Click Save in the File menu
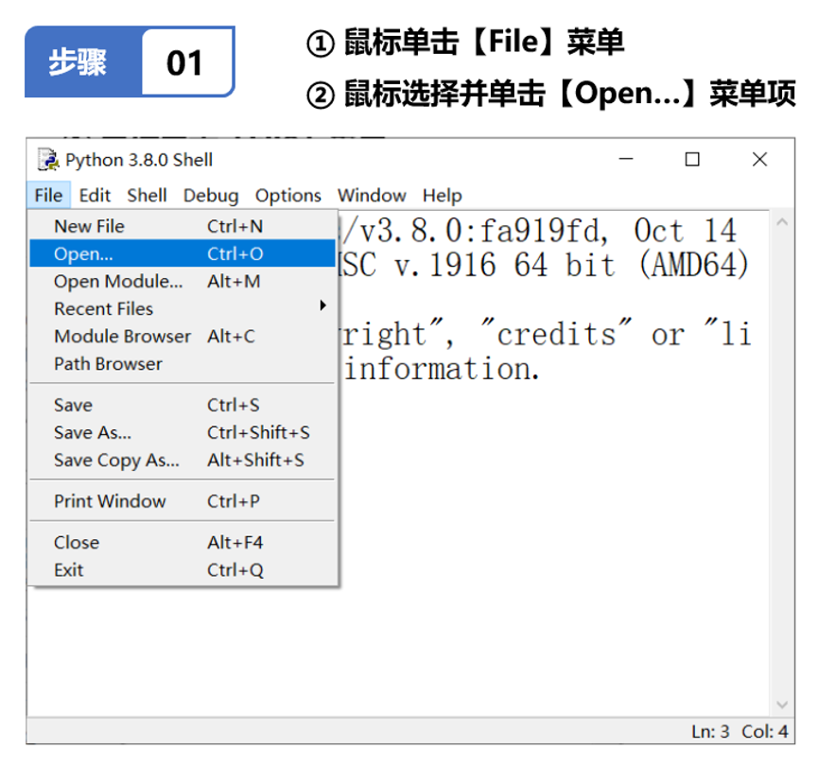Screen dimensions: 818x767 pos(183,405)
